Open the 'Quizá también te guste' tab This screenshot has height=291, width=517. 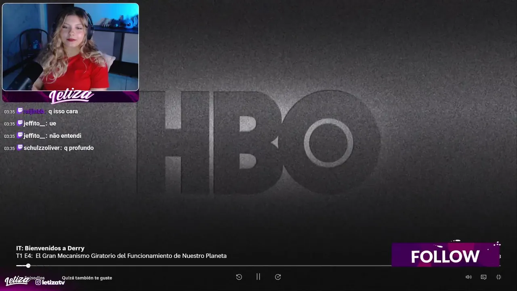pos(87,278)
